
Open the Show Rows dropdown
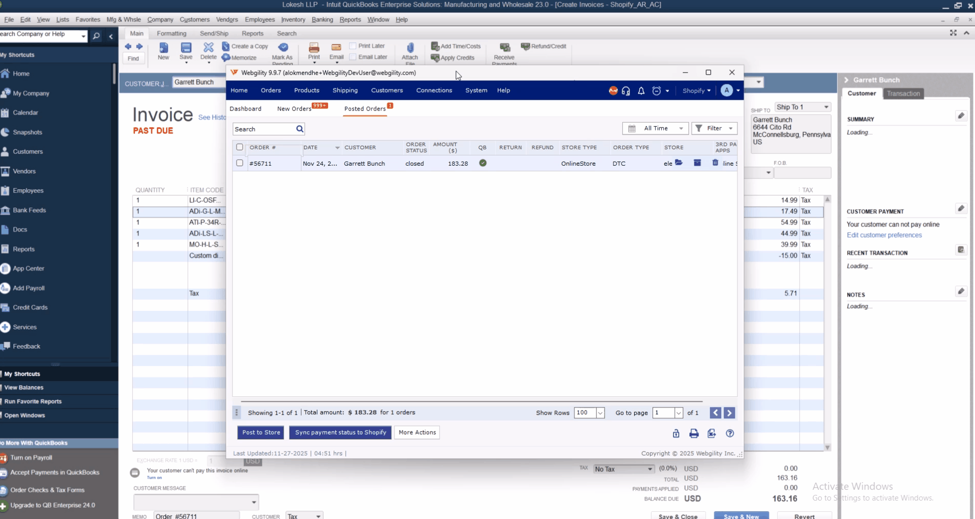(x=600, y=413)
